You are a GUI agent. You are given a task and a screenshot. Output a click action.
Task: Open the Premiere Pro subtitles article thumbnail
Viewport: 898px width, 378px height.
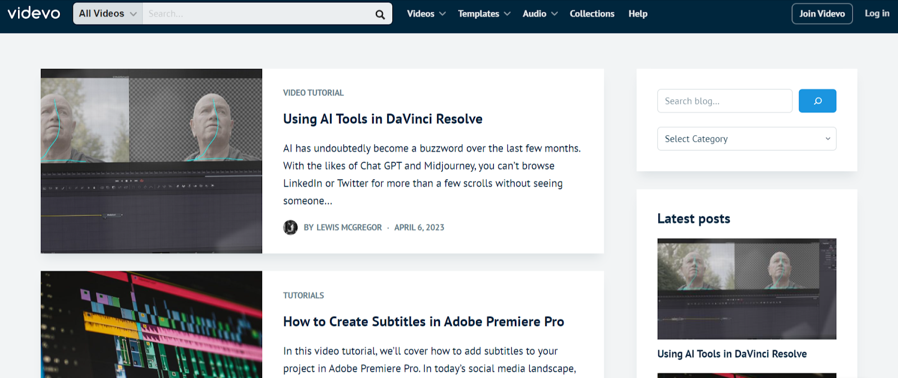pyautogui.click(x=152, y=324)
